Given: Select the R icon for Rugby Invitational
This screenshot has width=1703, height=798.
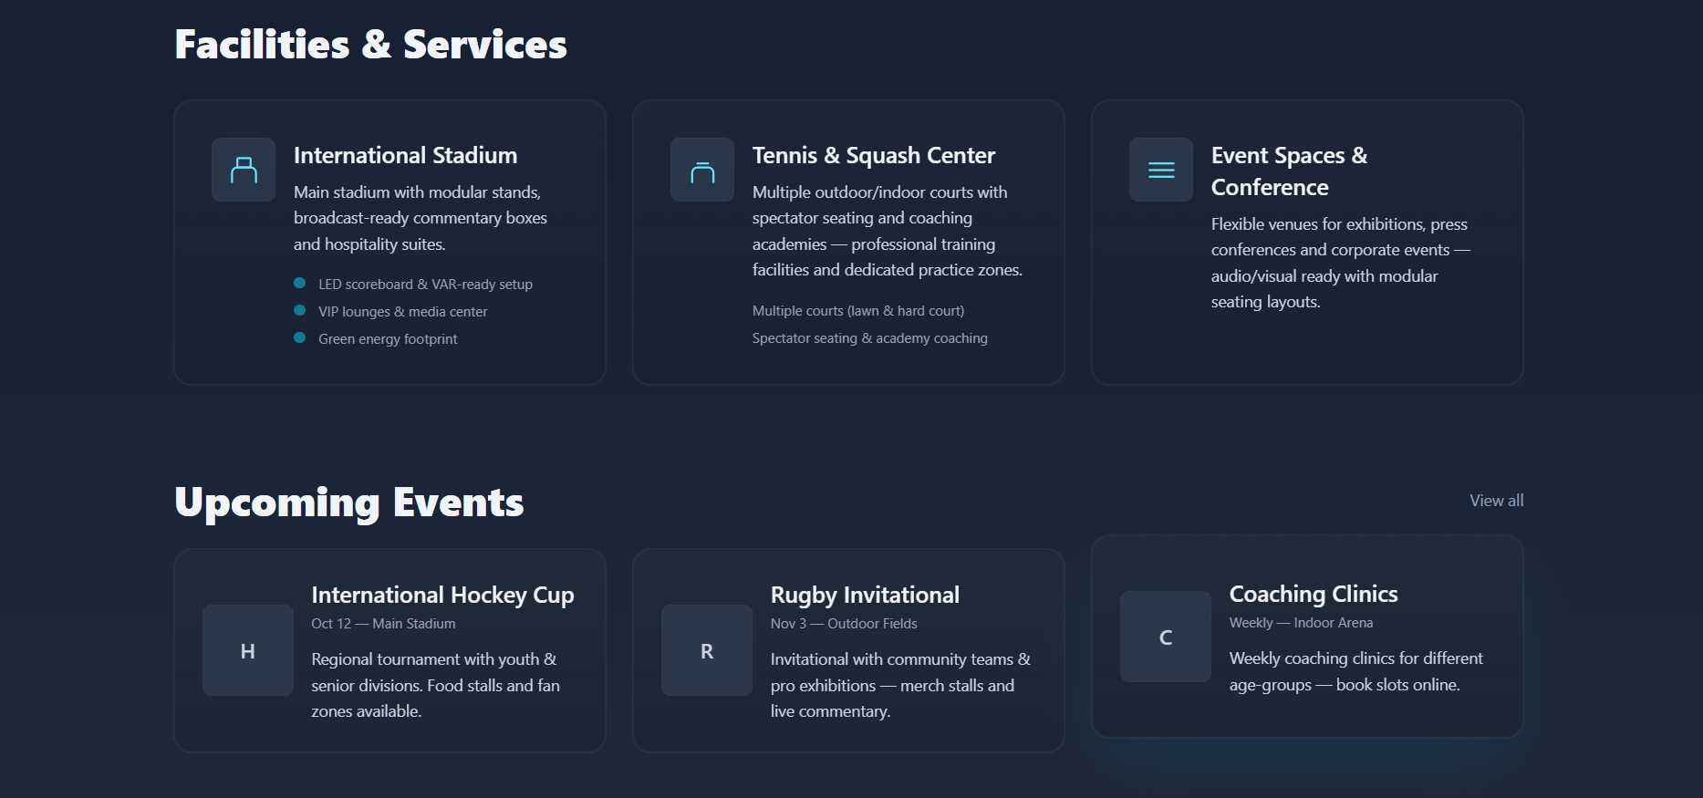Looking at the screenshot, I should point(706,649).
